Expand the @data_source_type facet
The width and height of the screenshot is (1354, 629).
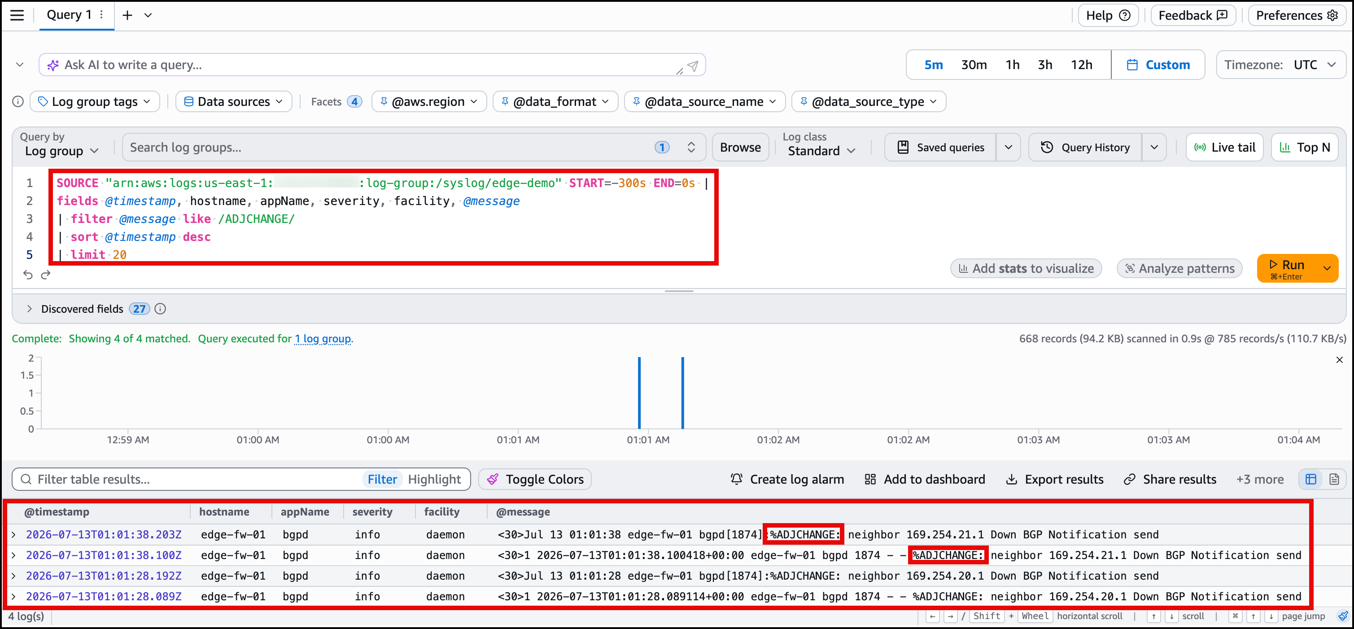tap(868, 101)
